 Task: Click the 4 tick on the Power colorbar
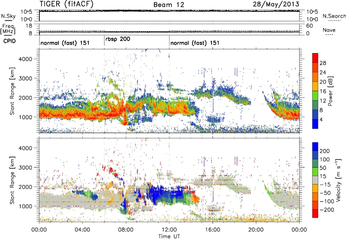pyautogui.click(x=321, y=119)
